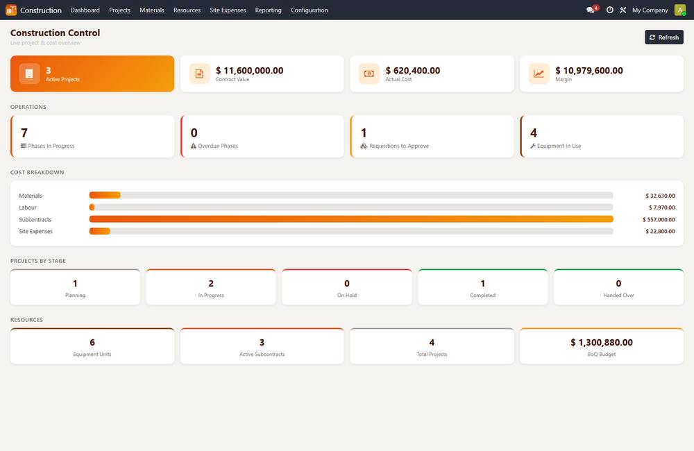
Task: Click the Margin chart icon
Action: coord(539,74)
